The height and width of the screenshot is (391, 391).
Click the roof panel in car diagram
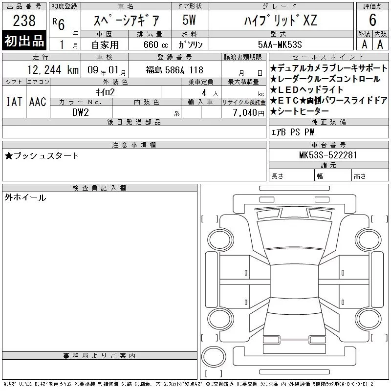coord(294,281)
